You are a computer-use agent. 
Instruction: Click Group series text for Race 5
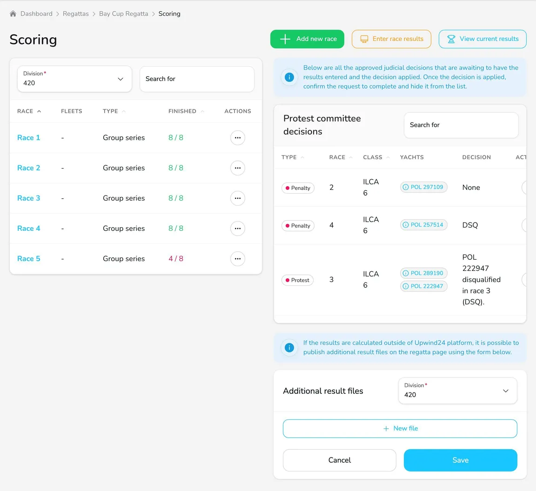point(124,259)
